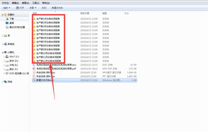The width and height of the screenshot is (208, 132).
Task: Sort by the 修改日期 column header
Action: click(x=85, y=13)
